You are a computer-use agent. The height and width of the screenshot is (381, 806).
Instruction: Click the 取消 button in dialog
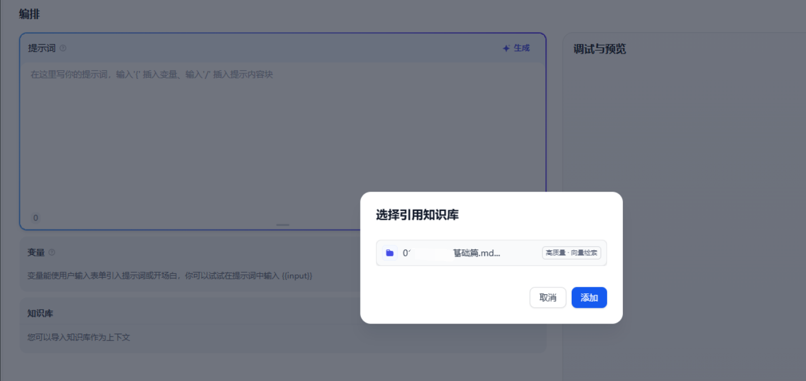pyautogui.click(x=548, y=298)
